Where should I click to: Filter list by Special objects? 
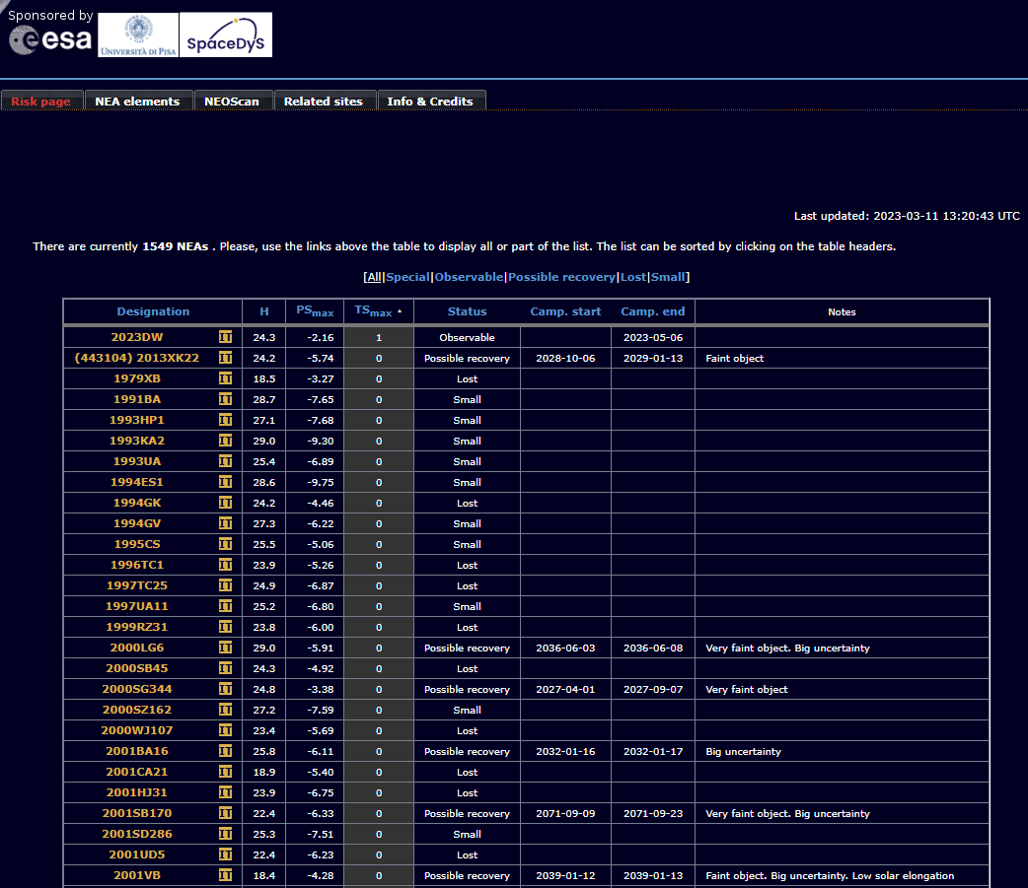pyautogui.click(x=407, y=277)
